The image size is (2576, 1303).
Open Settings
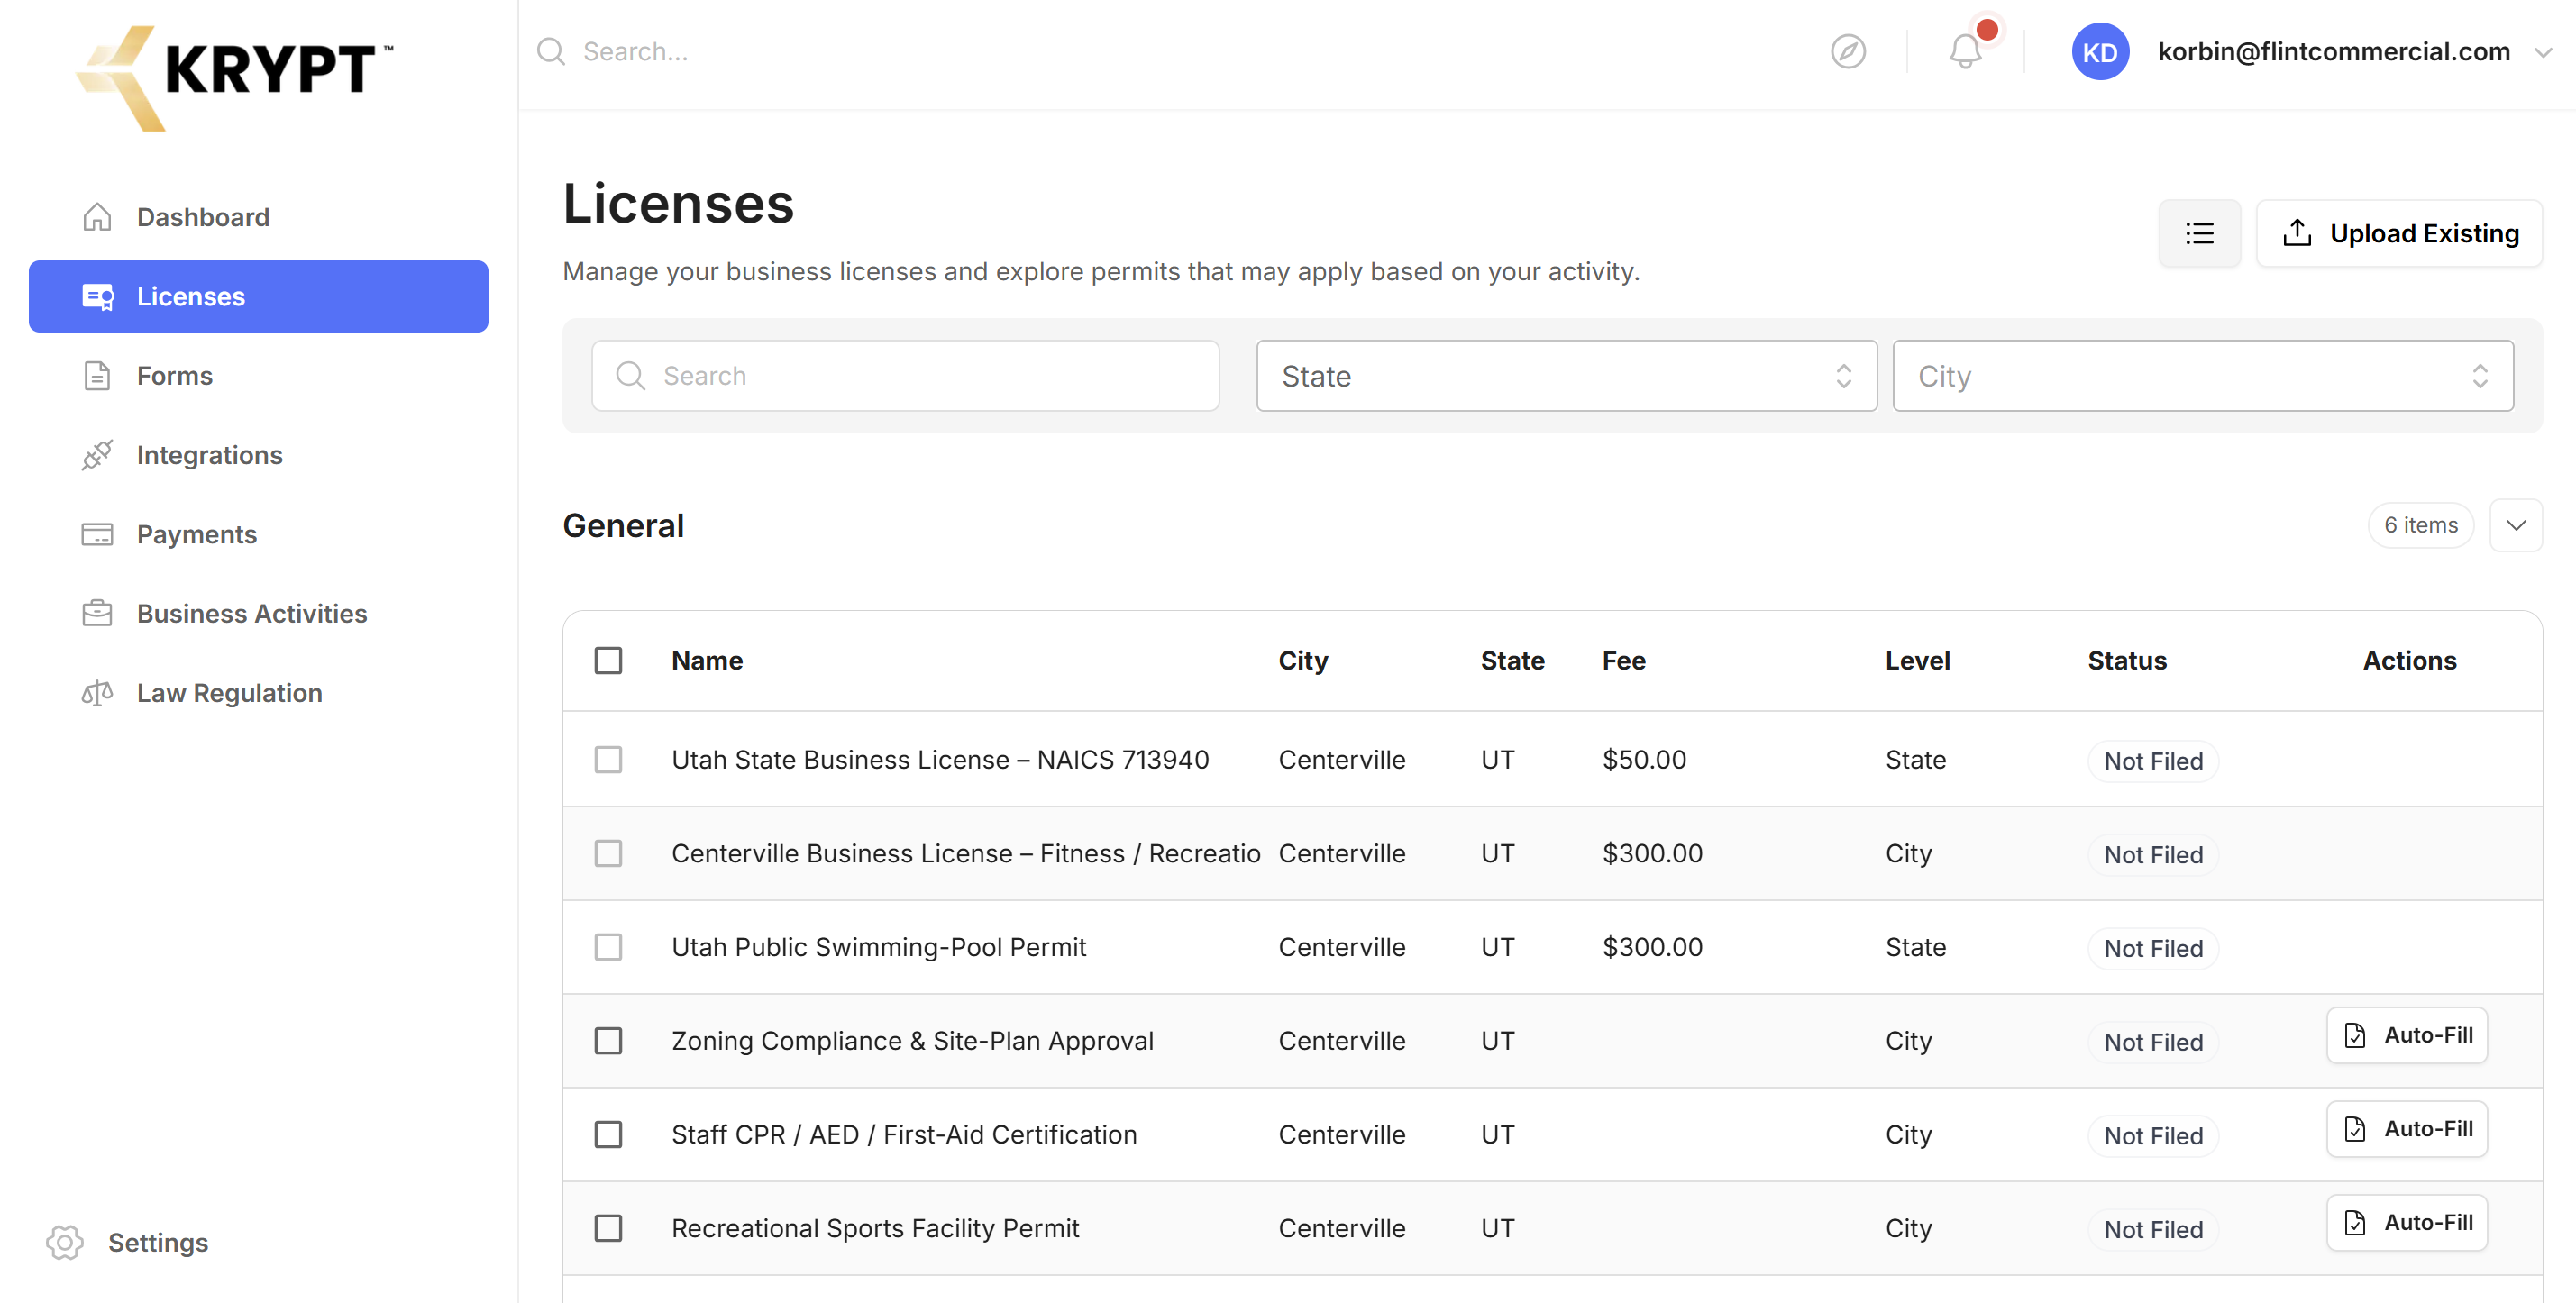[x=128, y=1242]
